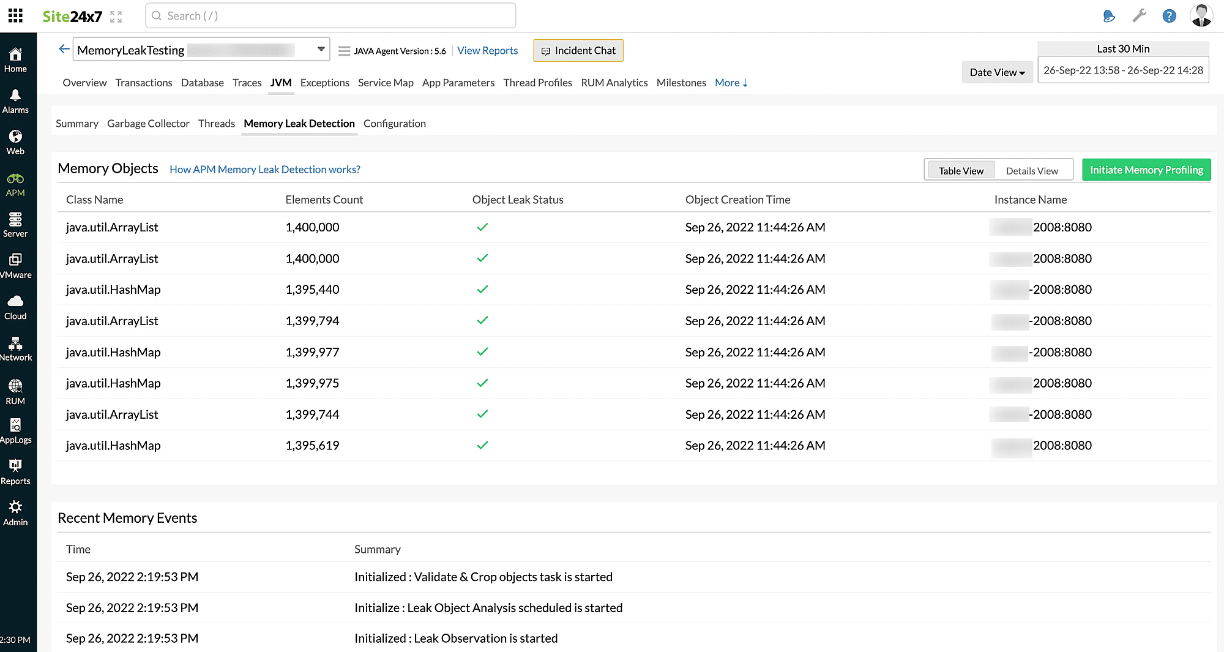Image resolution: width=1224 pixels, height=652 pixels.
Task: Open the Alarms section in the sidebar
Action: [x=16, y=99]
